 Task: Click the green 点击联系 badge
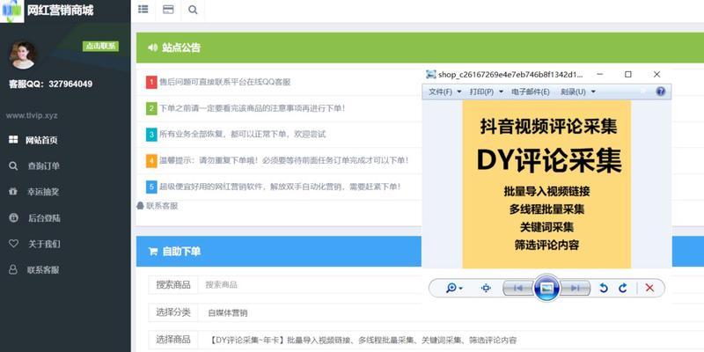pyautogui.click(x=100, y=46)
